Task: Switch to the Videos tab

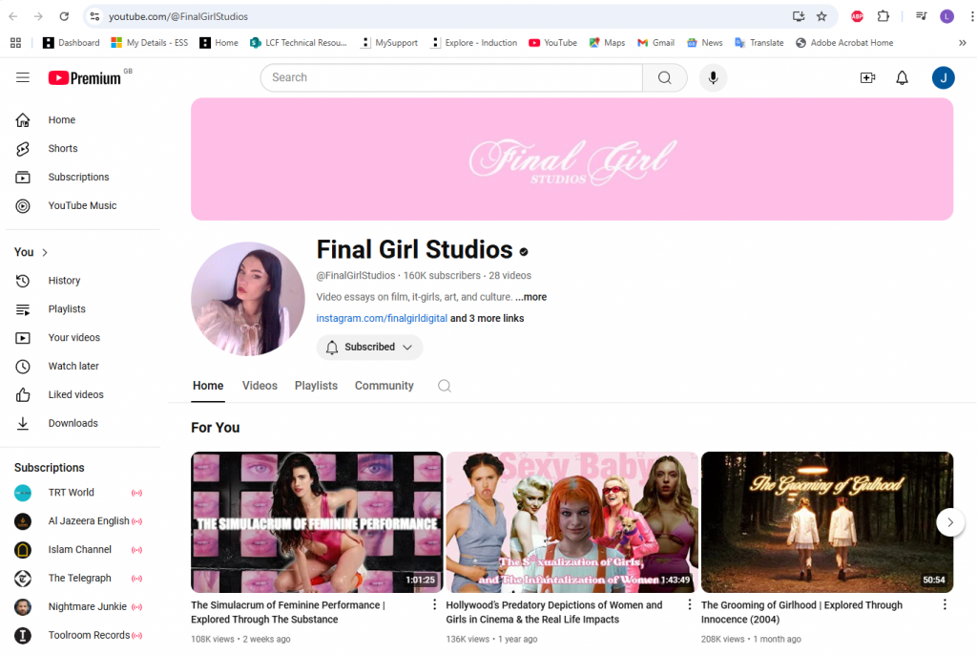Action: tap(260, 386)
